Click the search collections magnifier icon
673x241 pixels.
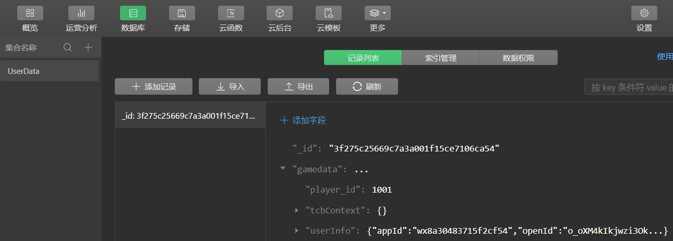coord(68,47)
